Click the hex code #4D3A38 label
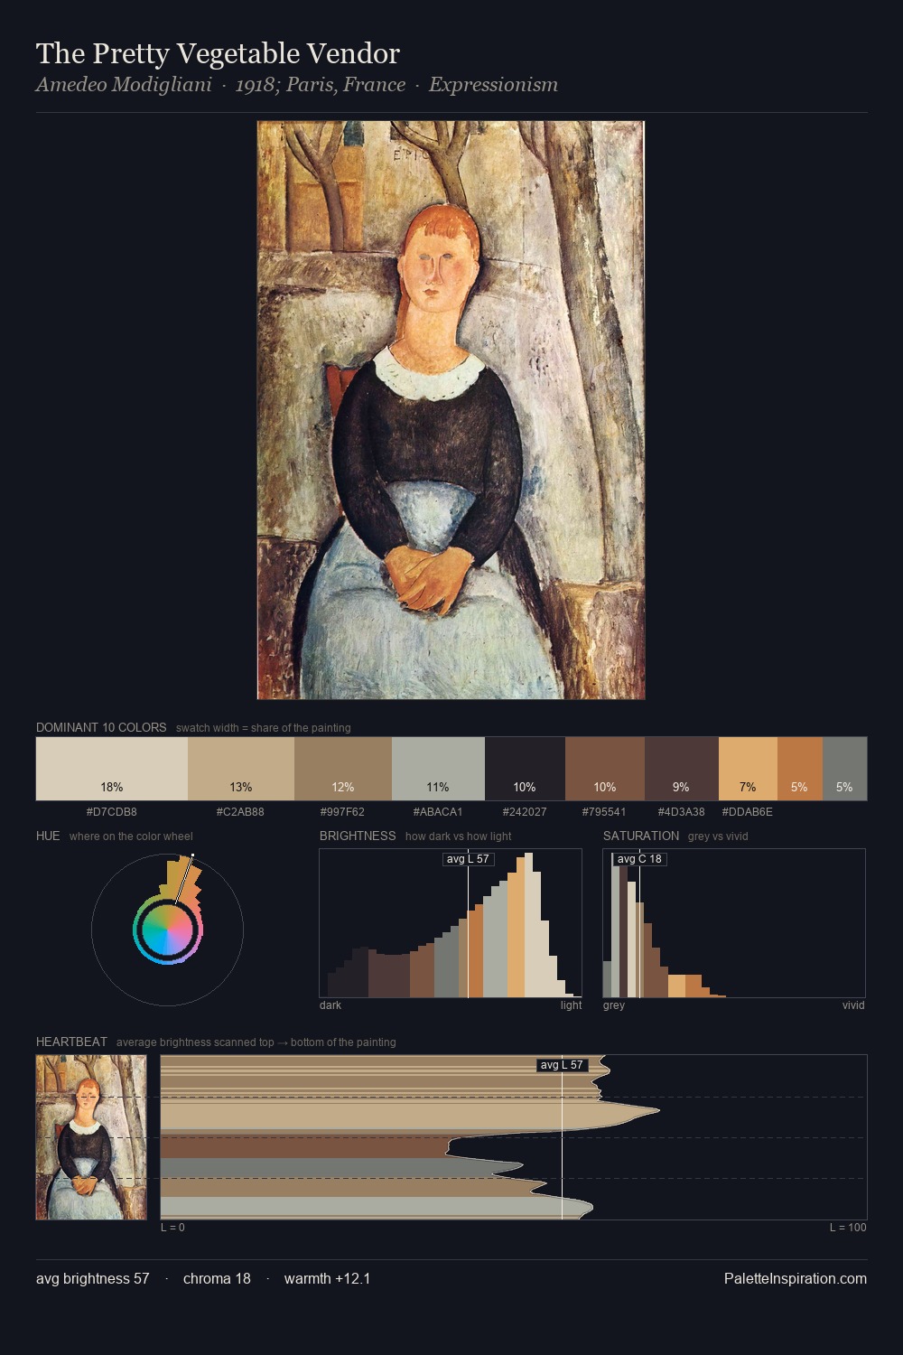Viewport: 903px width, 1355px height. [682, 812]
